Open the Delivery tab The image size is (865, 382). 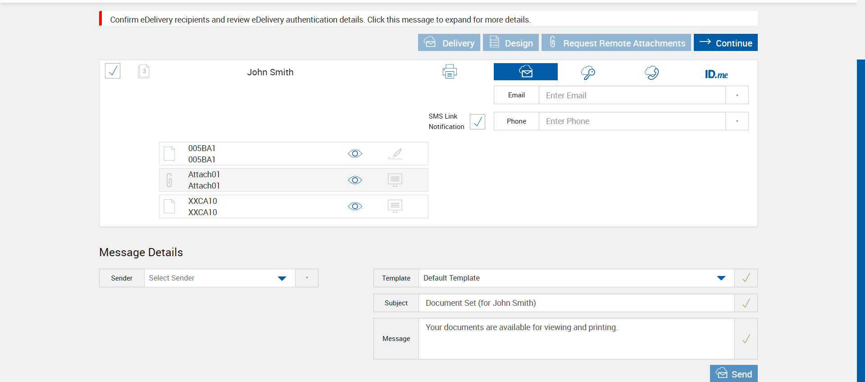[449, 43]
